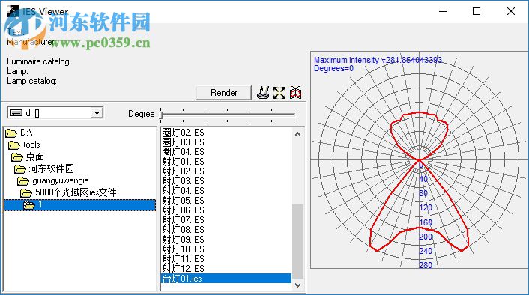Select file 圈灯03.IES

(x=183, y=142)
